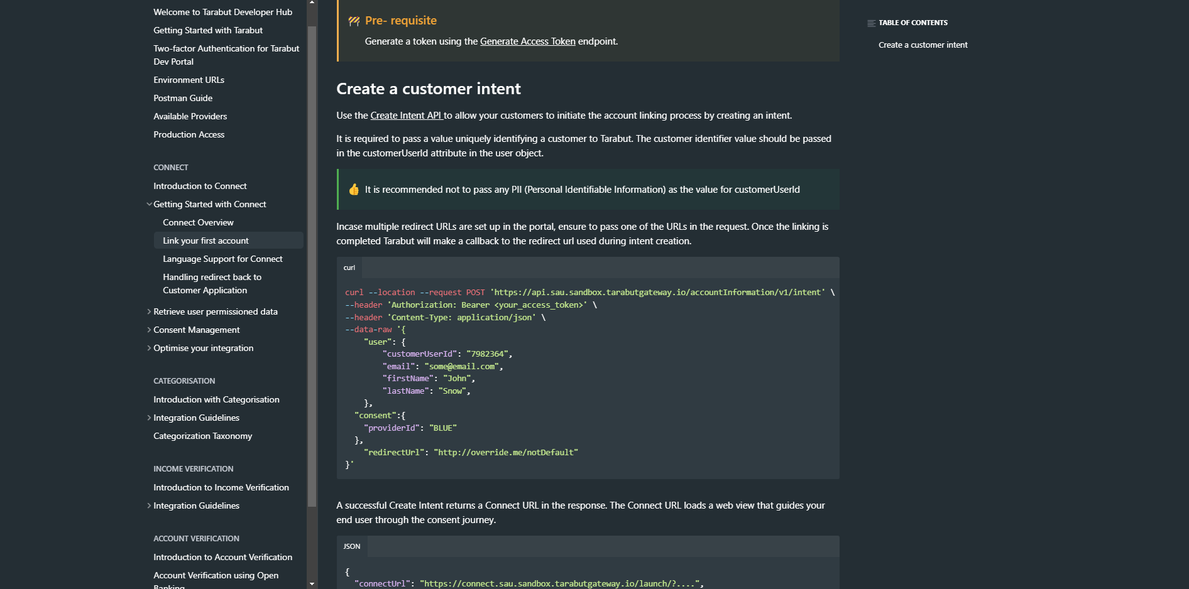Click the sidebar scrollbar thumb
1189x589 pixels.
point(312,266)
